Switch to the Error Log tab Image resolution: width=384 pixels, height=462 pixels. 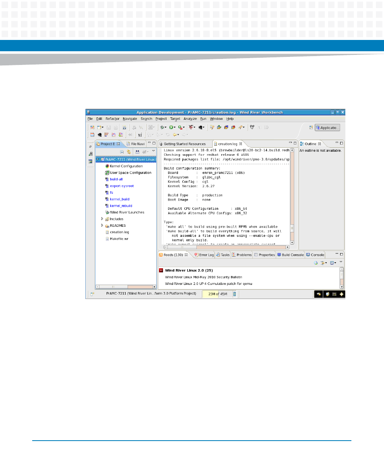pyautogui.click(x=204, y=255)
